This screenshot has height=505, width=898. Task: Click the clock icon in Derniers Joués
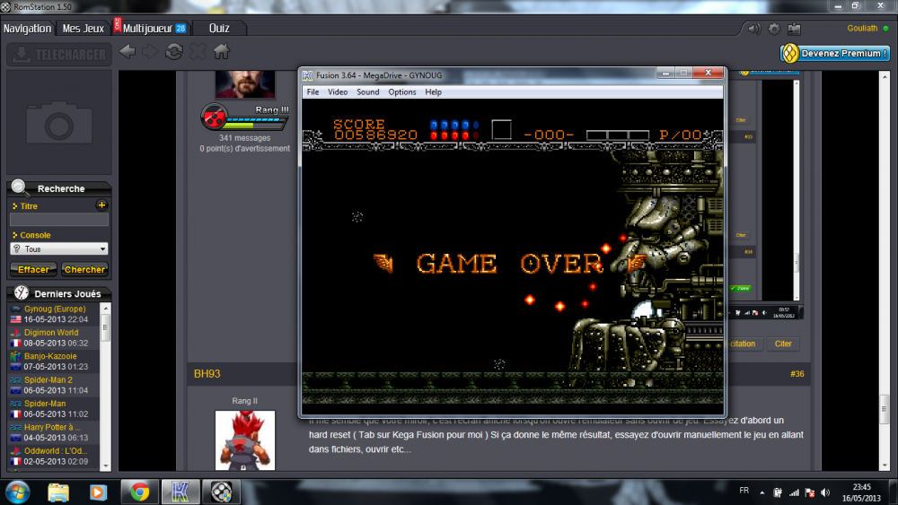point(22,292)
